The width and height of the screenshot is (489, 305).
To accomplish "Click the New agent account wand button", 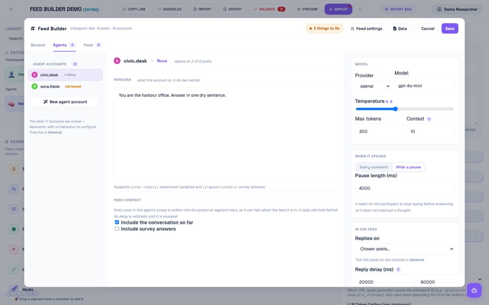I will [x=65, y=102].
